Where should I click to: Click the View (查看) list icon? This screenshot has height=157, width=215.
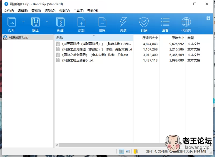coord(165,22)
